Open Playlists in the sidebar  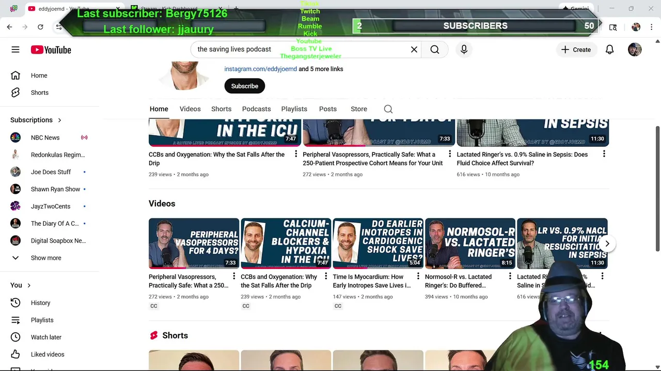tap(50, 320)
